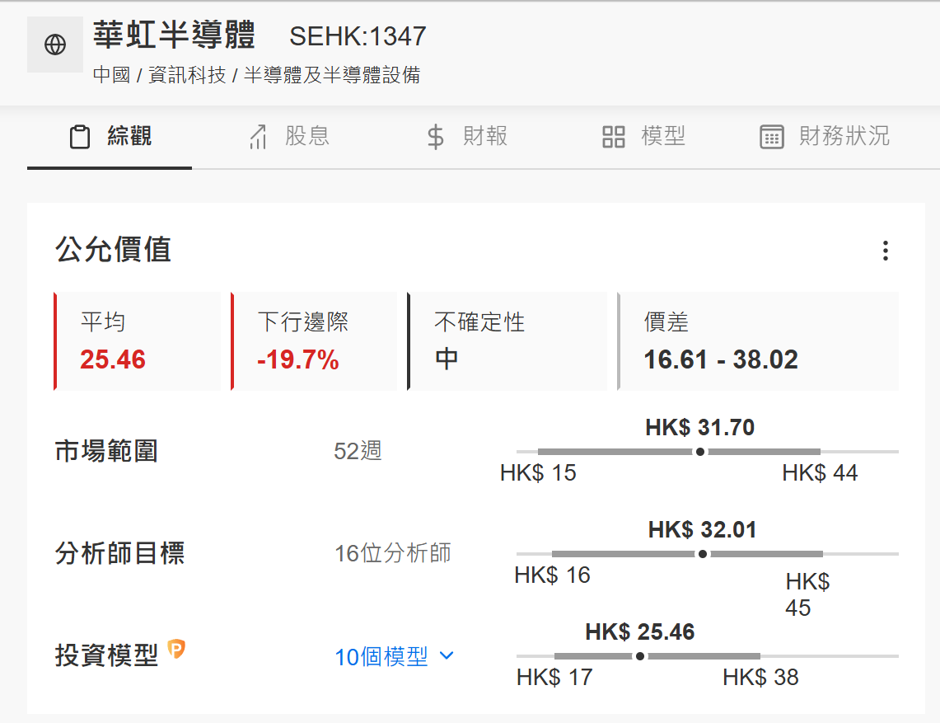Click the HK$ 45 analyst high value

pyautogui.click(x=807, y=594)
